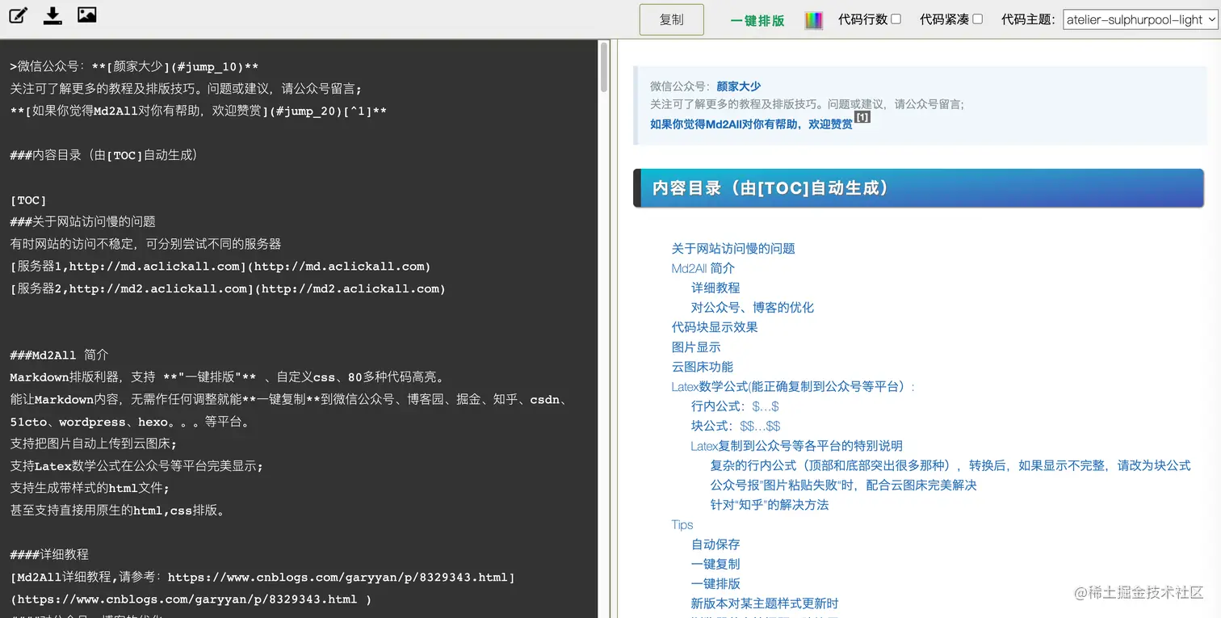Image resolution: width=1221 pixels, height=618 pixels.
Task: Jump to Md2All 简介 TOC entry
Action: click(x=703, y=268)
